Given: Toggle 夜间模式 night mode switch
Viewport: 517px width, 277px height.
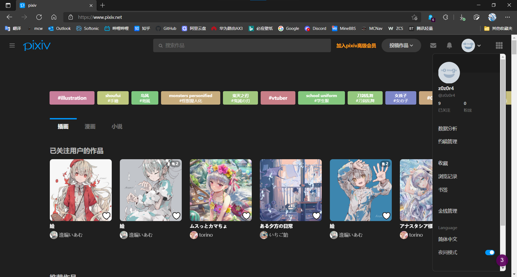Looking at the screenshot, I should (x=490, y=253).
